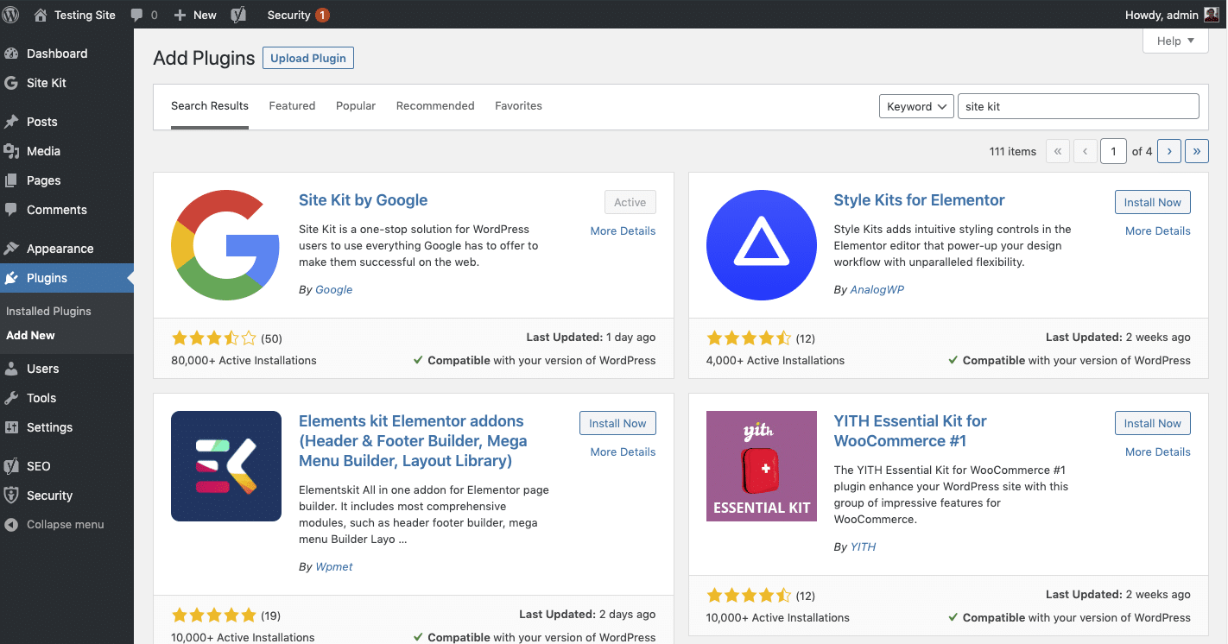Install Style Kits for Elementor now
Viewport: 1228px width, 644px height.
pyautogui.click(x=1153, y=202)
